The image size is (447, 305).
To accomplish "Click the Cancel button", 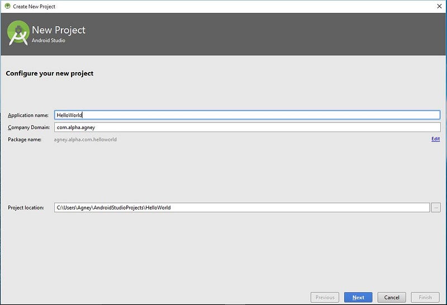I will (392, 297).
